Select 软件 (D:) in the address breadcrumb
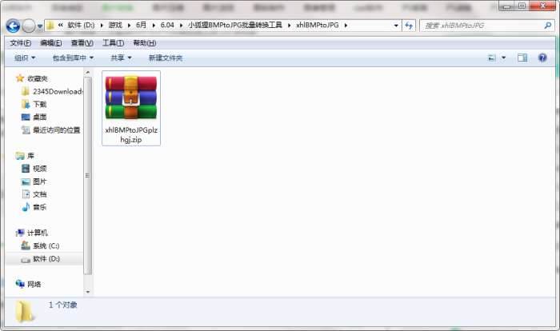560x331 pixels. pyautogui.click(x=81, y=26)
